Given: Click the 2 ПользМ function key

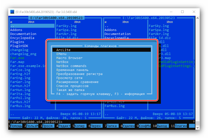Looking at the screenshot, I should click(x=31, y=126).
